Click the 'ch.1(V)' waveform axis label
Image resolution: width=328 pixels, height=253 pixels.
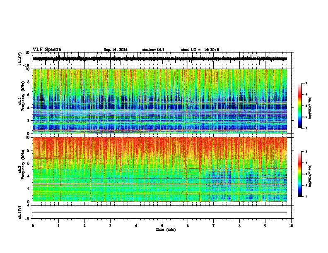coord(20,59)
